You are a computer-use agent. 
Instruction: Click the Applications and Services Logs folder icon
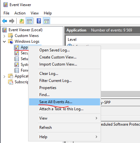(11, 76)
